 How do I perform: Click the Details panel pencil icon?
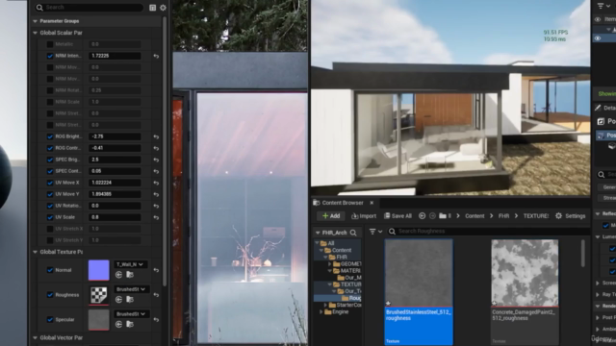(598, 108)
